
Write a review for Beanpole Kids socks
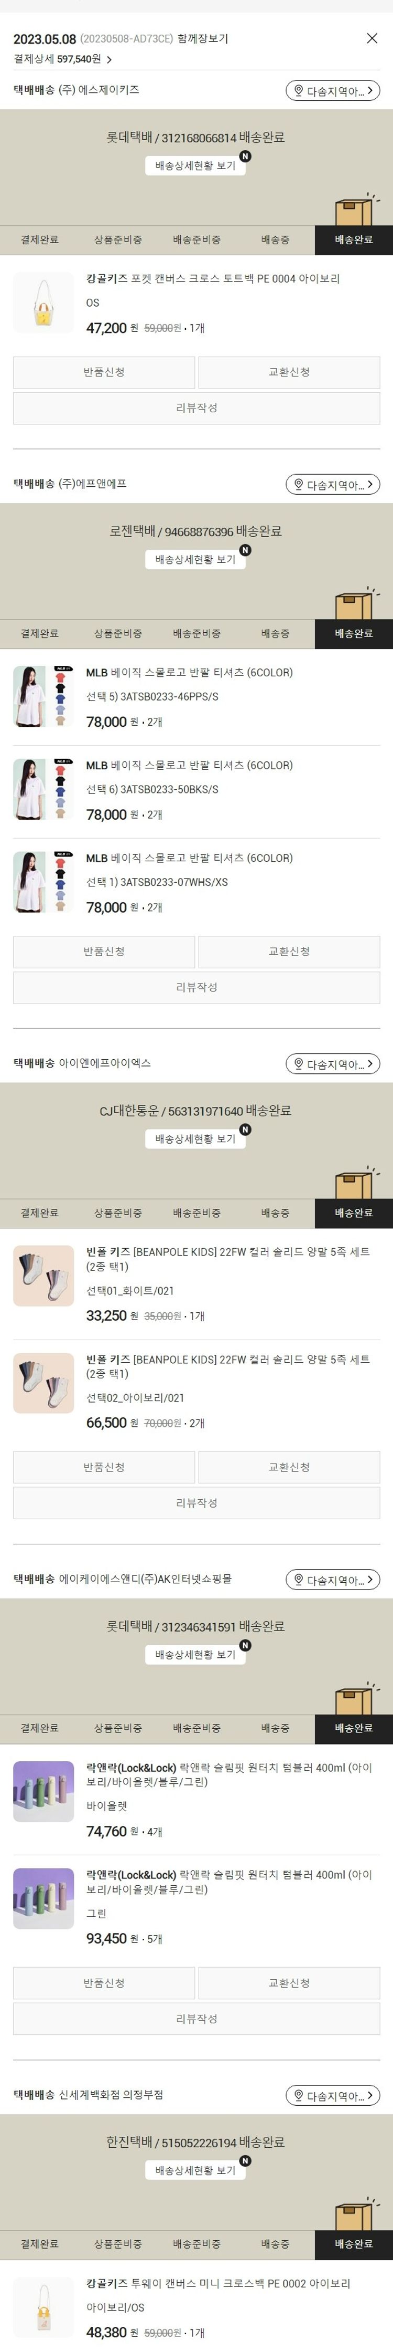coord(196,1503)
